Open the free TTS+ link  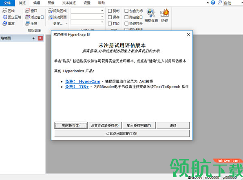pos(77,87)
